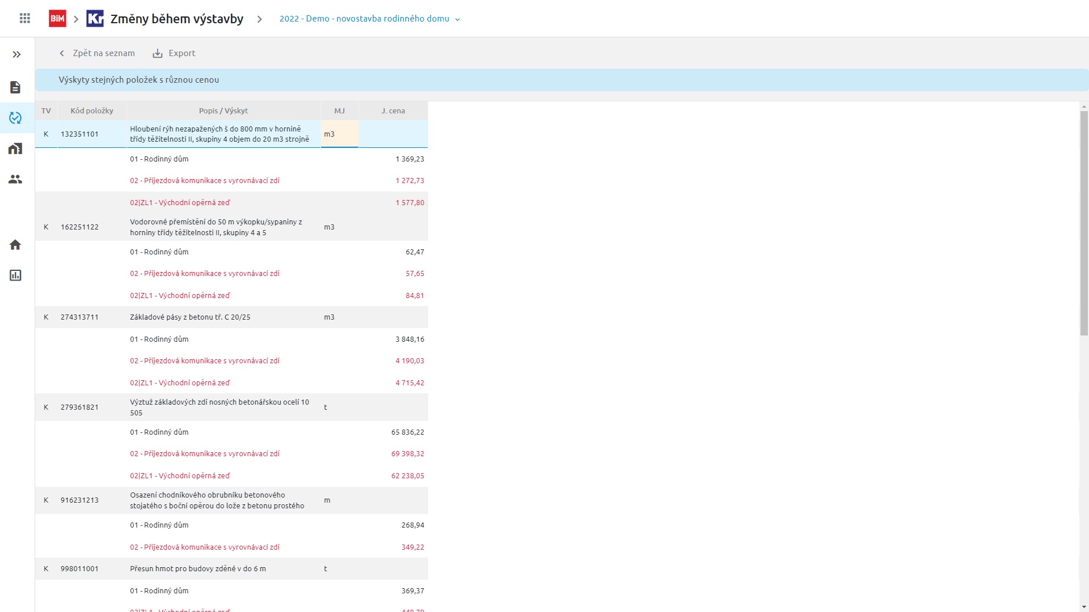Screen dimensions: 1089x612
Task: Click the blue Kr application logo
Action: pos(95,19)
